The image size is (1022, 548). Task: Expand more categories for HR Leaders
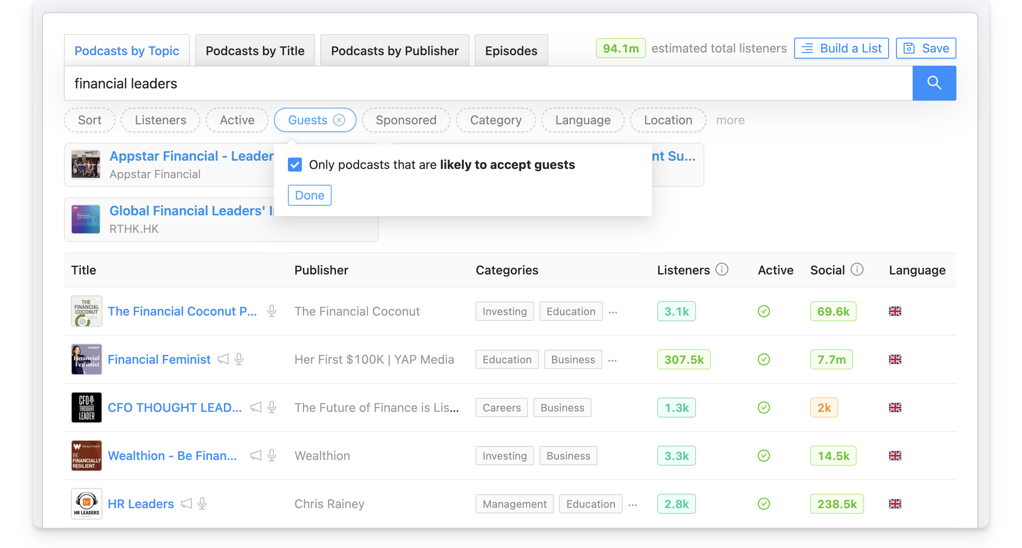point(633,505)
